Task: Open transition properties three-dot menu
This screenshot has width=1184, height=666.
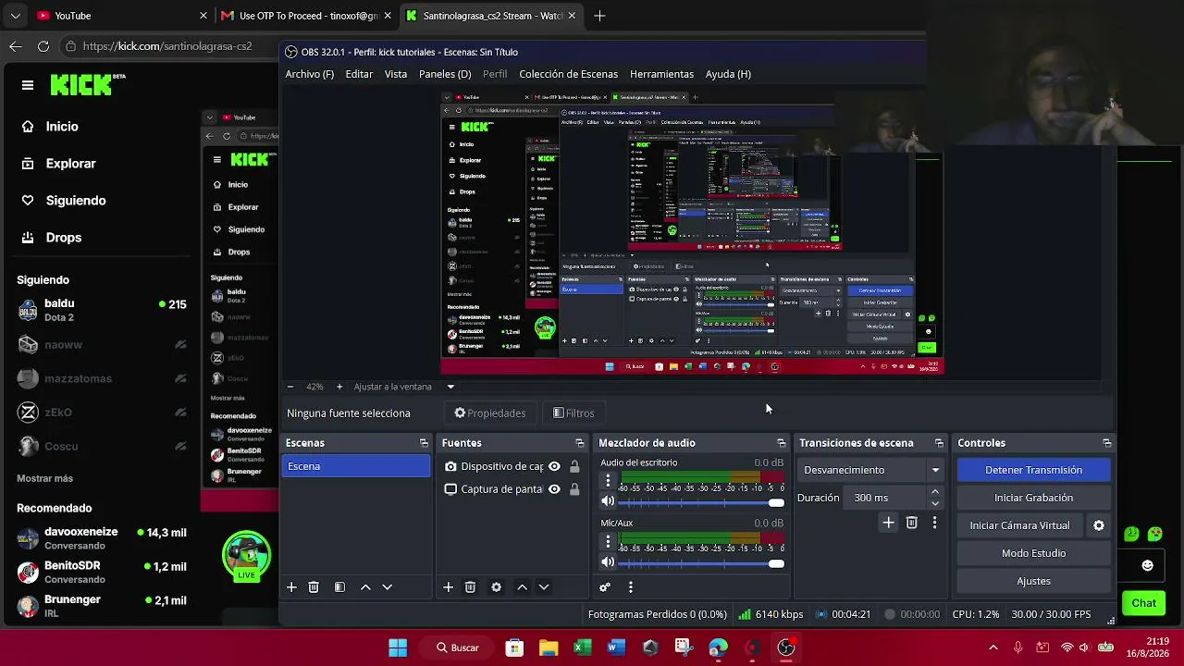Action: (934, 523)
